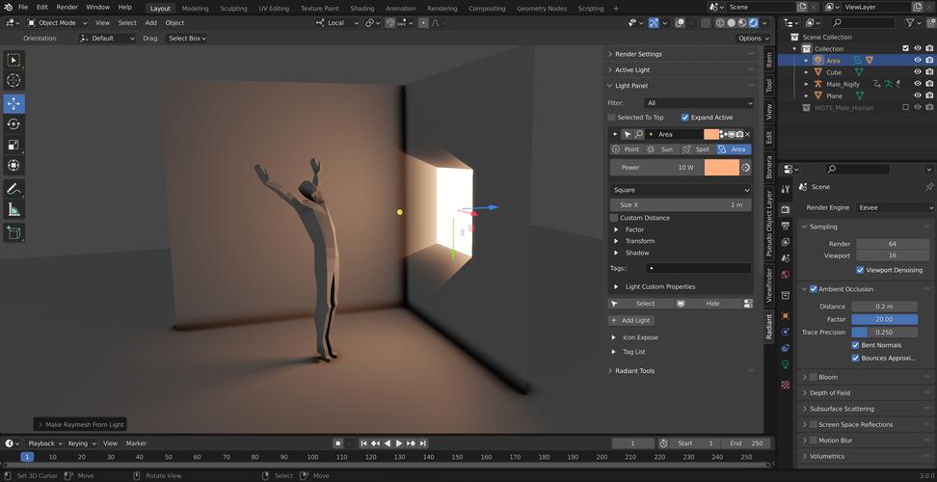
Task: Delete the Area light via X icon
Action: (x=747, y=134)
